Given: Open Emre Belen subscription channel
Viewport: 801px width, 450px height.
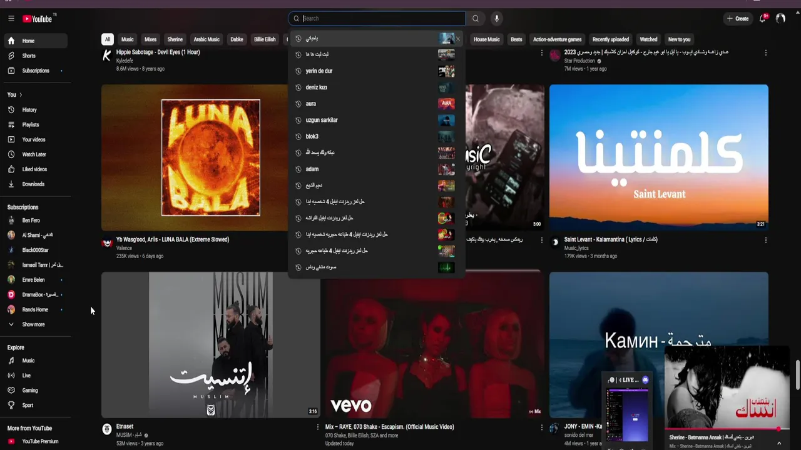Looking at the screenshot, I should [x=36, y=280].
